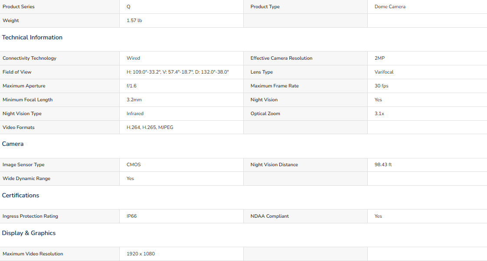Click the 2MP camera resolution value
Screen dimensions: 487x261
(379, 58)
